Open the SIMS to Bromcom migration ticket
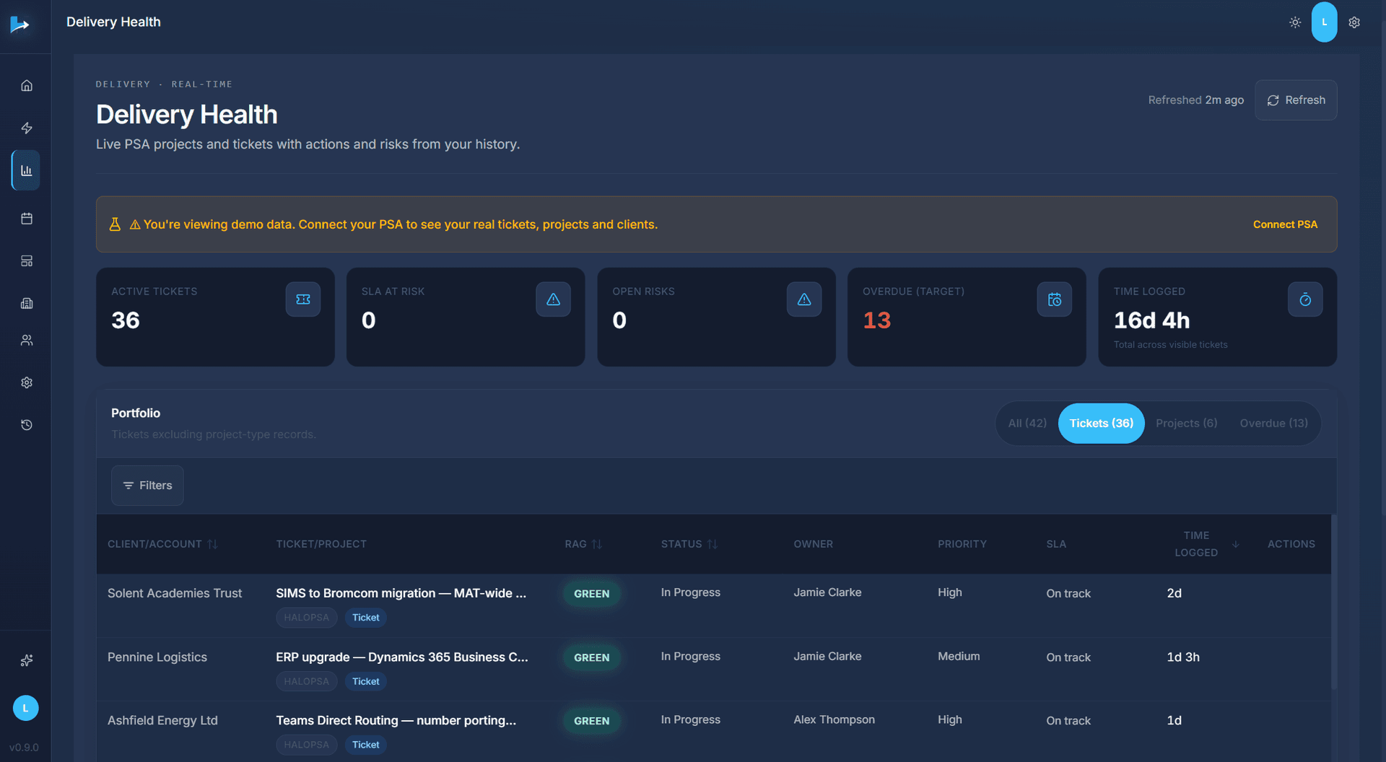 coord(401,593)
